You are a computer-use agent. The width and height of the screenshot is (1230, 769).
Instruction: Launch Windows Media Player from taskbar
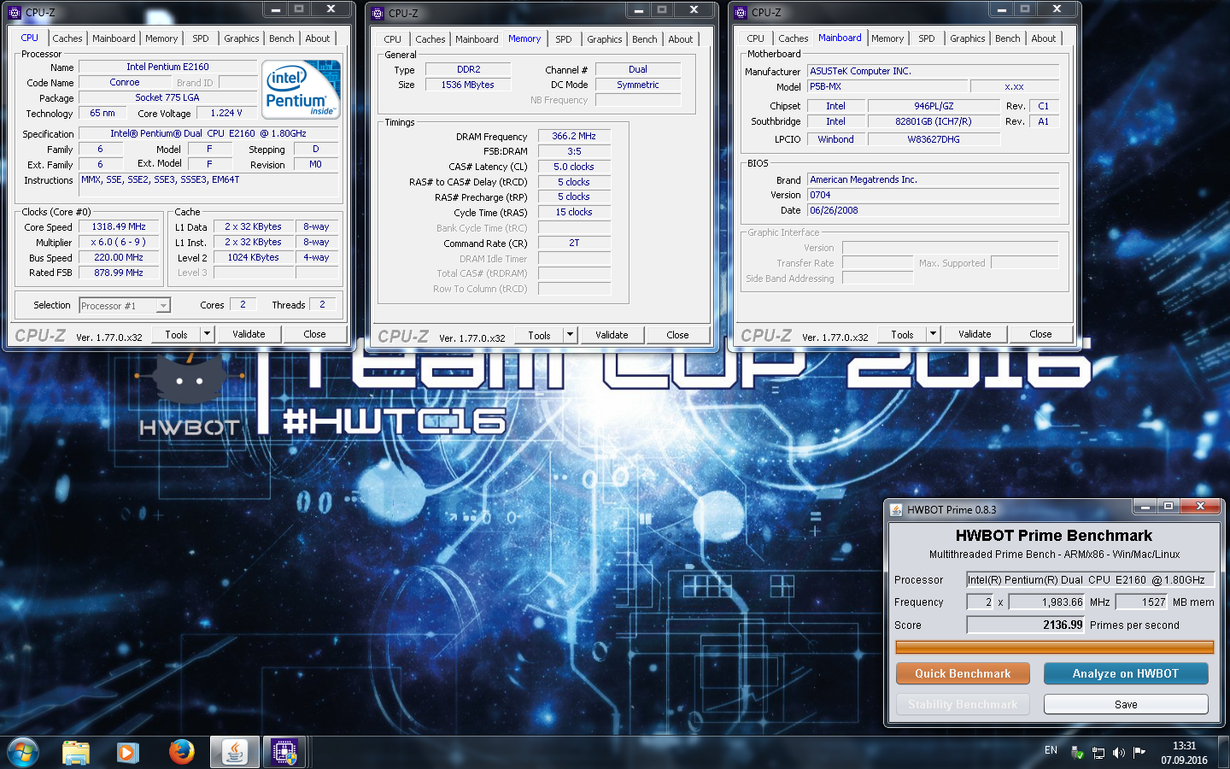(x=128, y=753)
